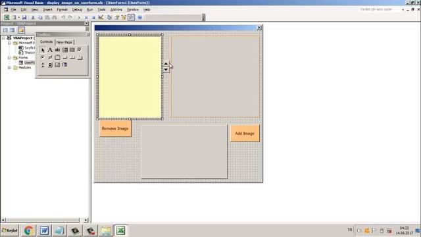Open Chrome from the taskbar

[x=28, y=230]
